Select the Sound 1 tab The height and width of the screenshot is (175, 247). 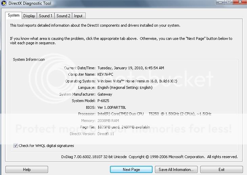click(x=45, y=16)
